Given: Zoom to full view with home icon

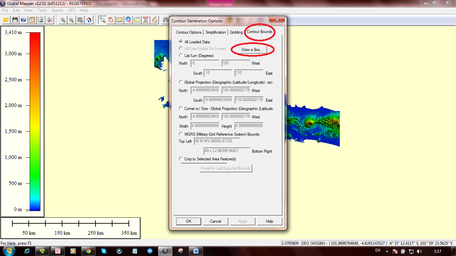Looking at the screenshot, I should [89, 20].
